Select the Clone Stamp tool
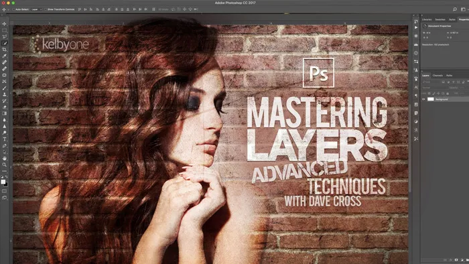Image resolution: width=469 pixels, height=264 pixels. [x=4, y=94]
